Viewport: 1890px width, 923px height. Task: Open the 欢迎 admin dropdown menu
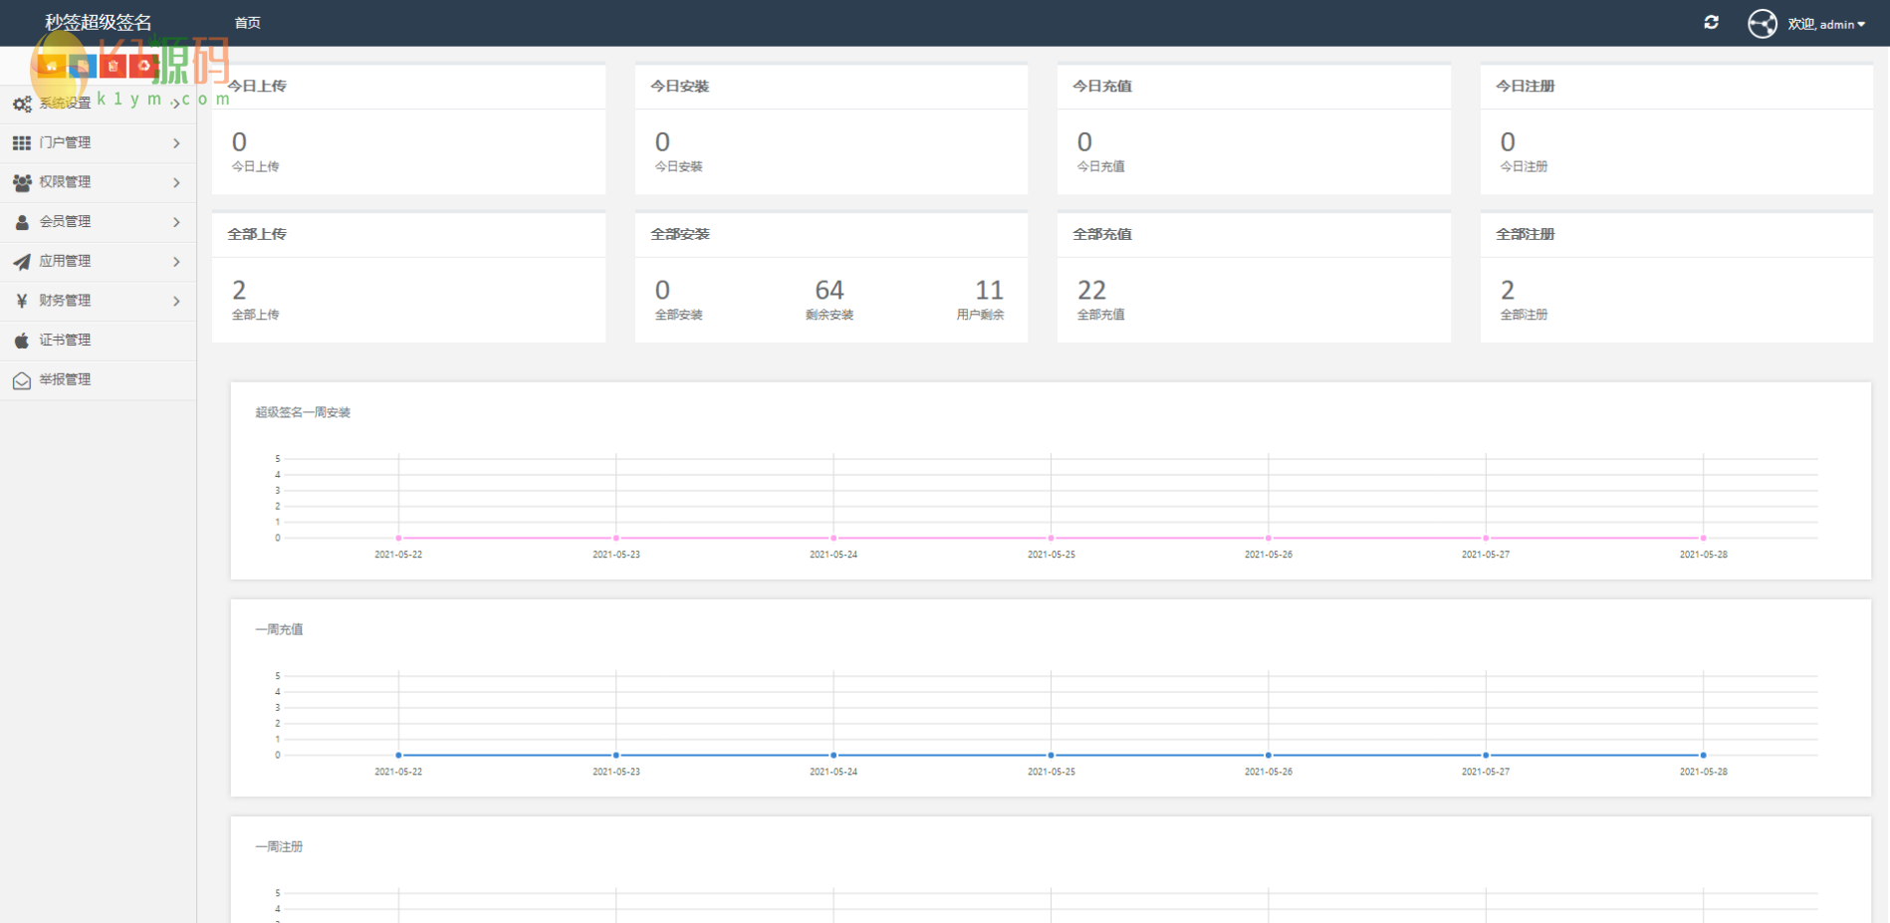click(x=1826, y=24)
